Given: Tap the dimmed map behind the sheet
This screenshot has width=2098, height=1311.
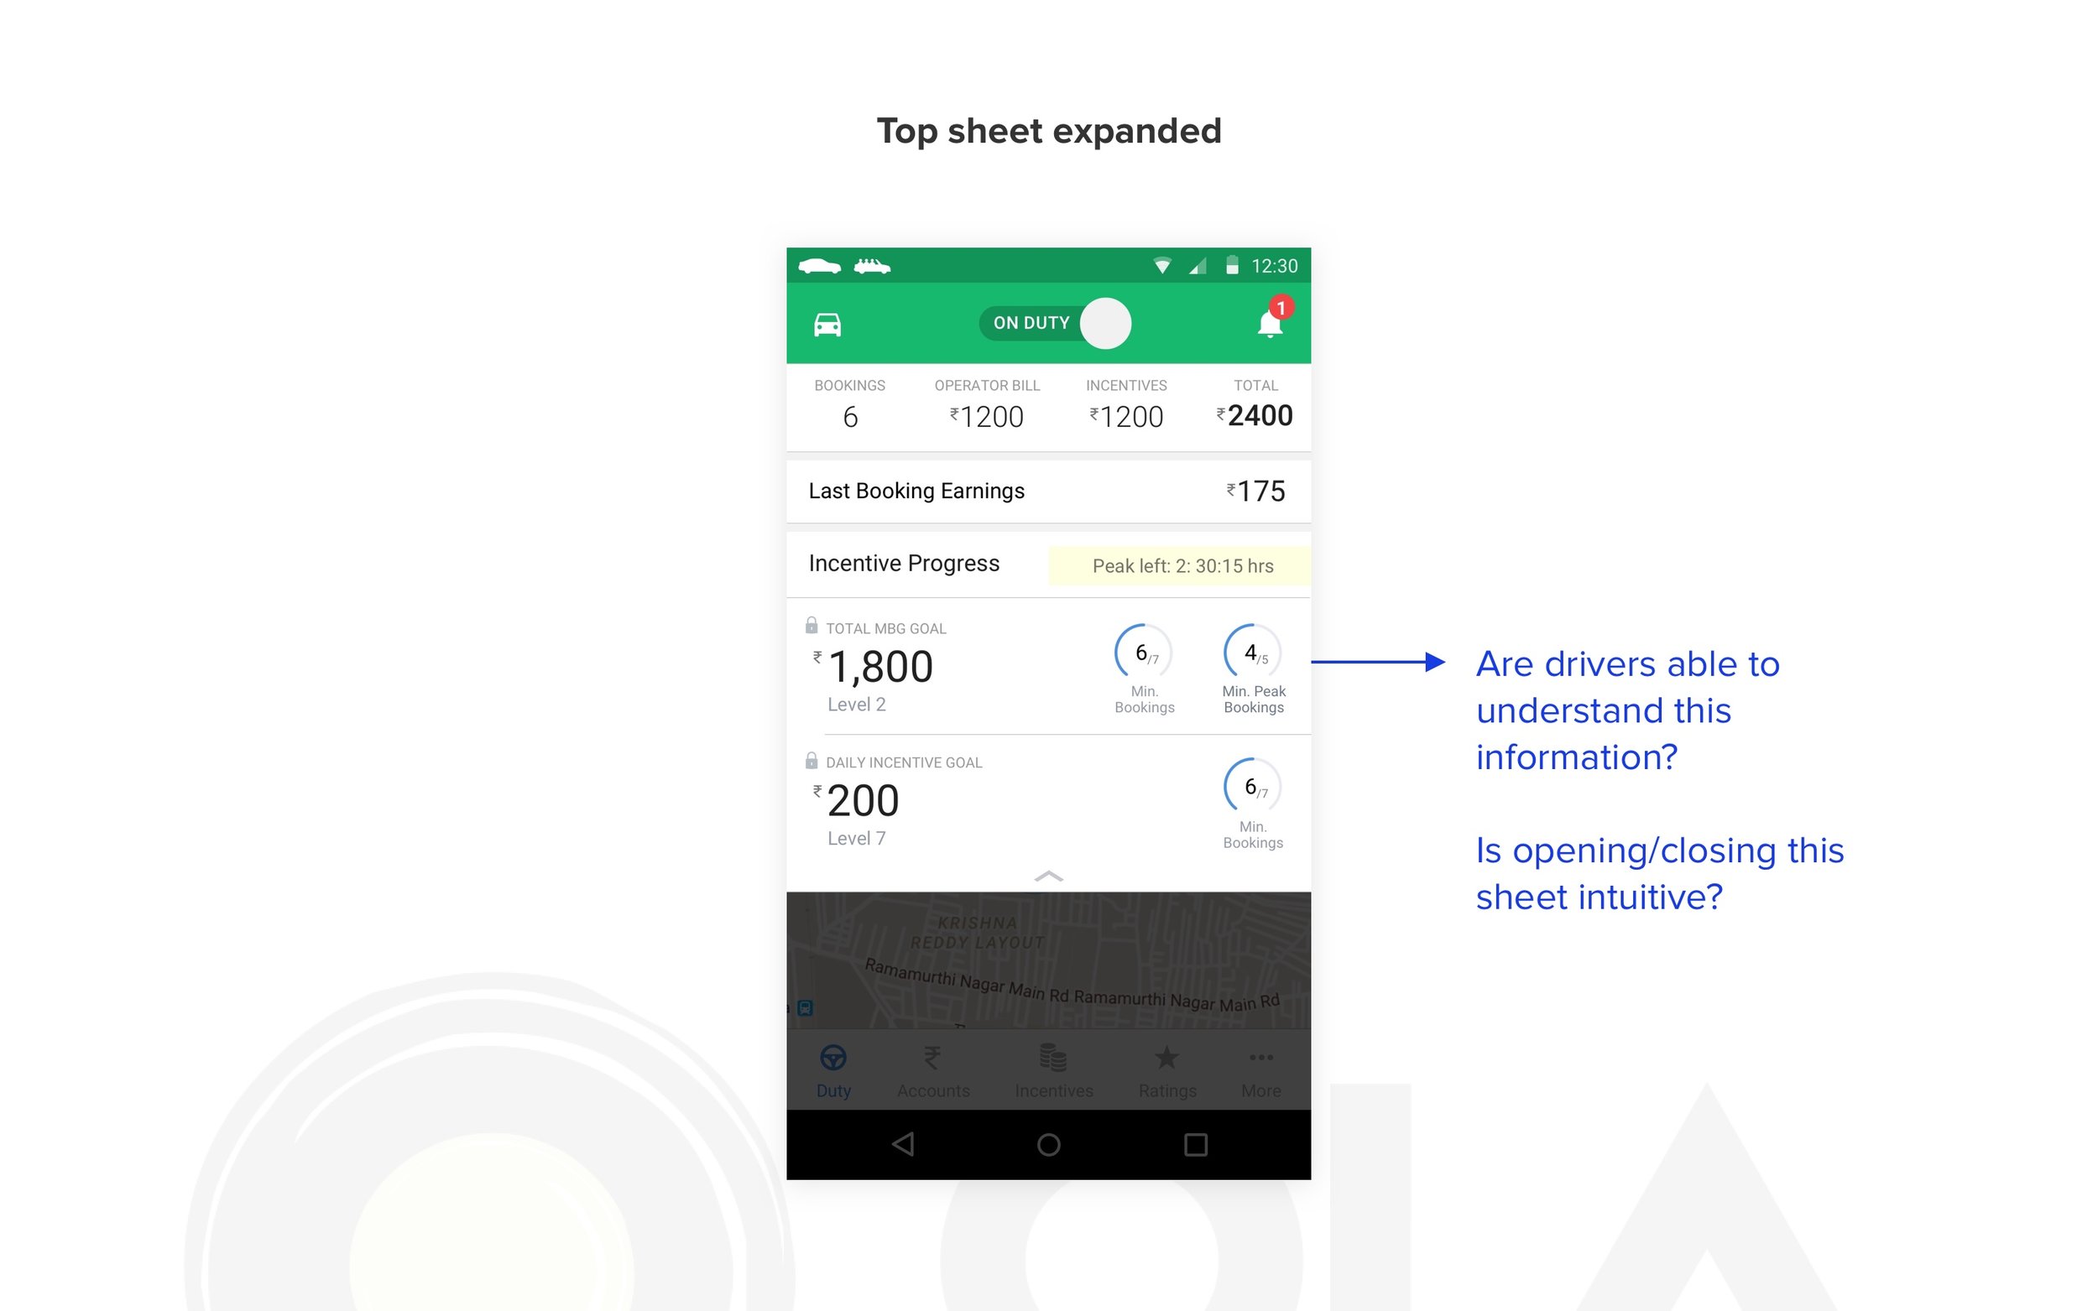Looking at the screenshot, I should coord(1048,960).
